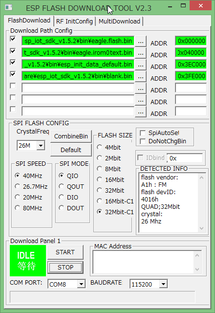The width and height of the screenshot is (215, 313).
Task: Expand the CrystalFreq 26M dropdown
Action: click(41, 146)
